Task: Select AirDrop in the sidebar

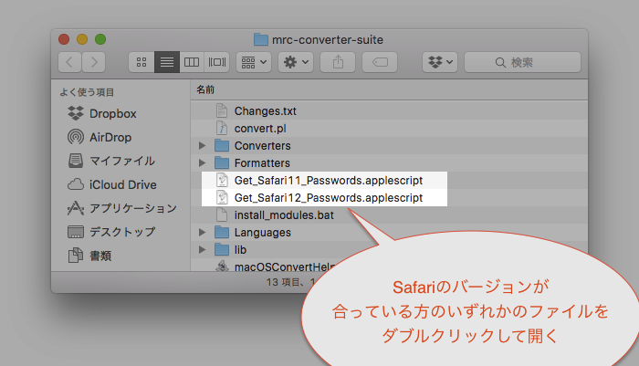Action: tap(110, 137)
